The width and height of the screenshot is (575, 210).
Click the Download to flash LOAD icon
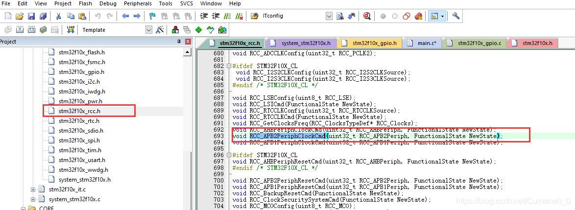[x=71, y=30]
